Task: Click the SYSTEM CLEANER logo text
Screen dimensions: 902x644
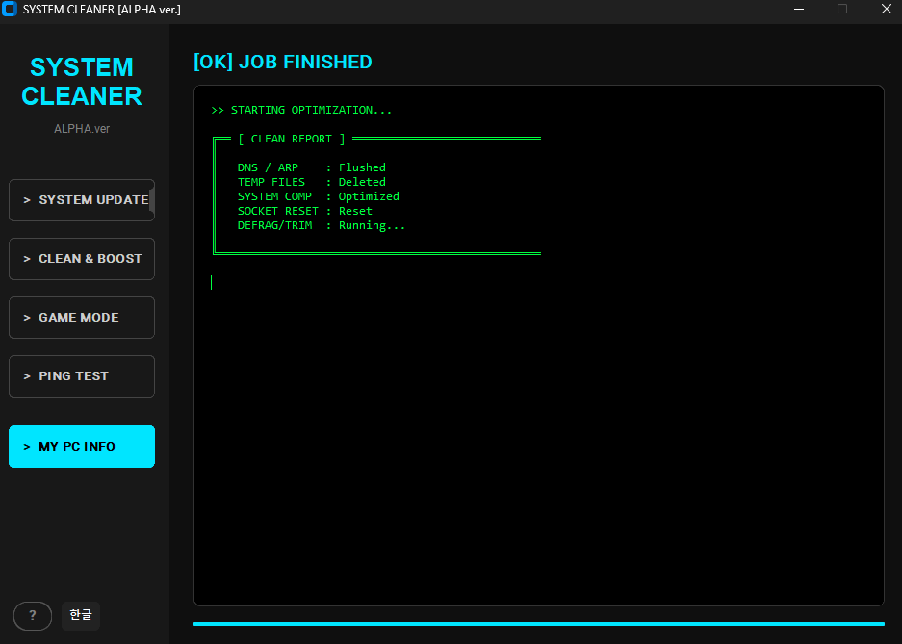Action: (81, 82)
